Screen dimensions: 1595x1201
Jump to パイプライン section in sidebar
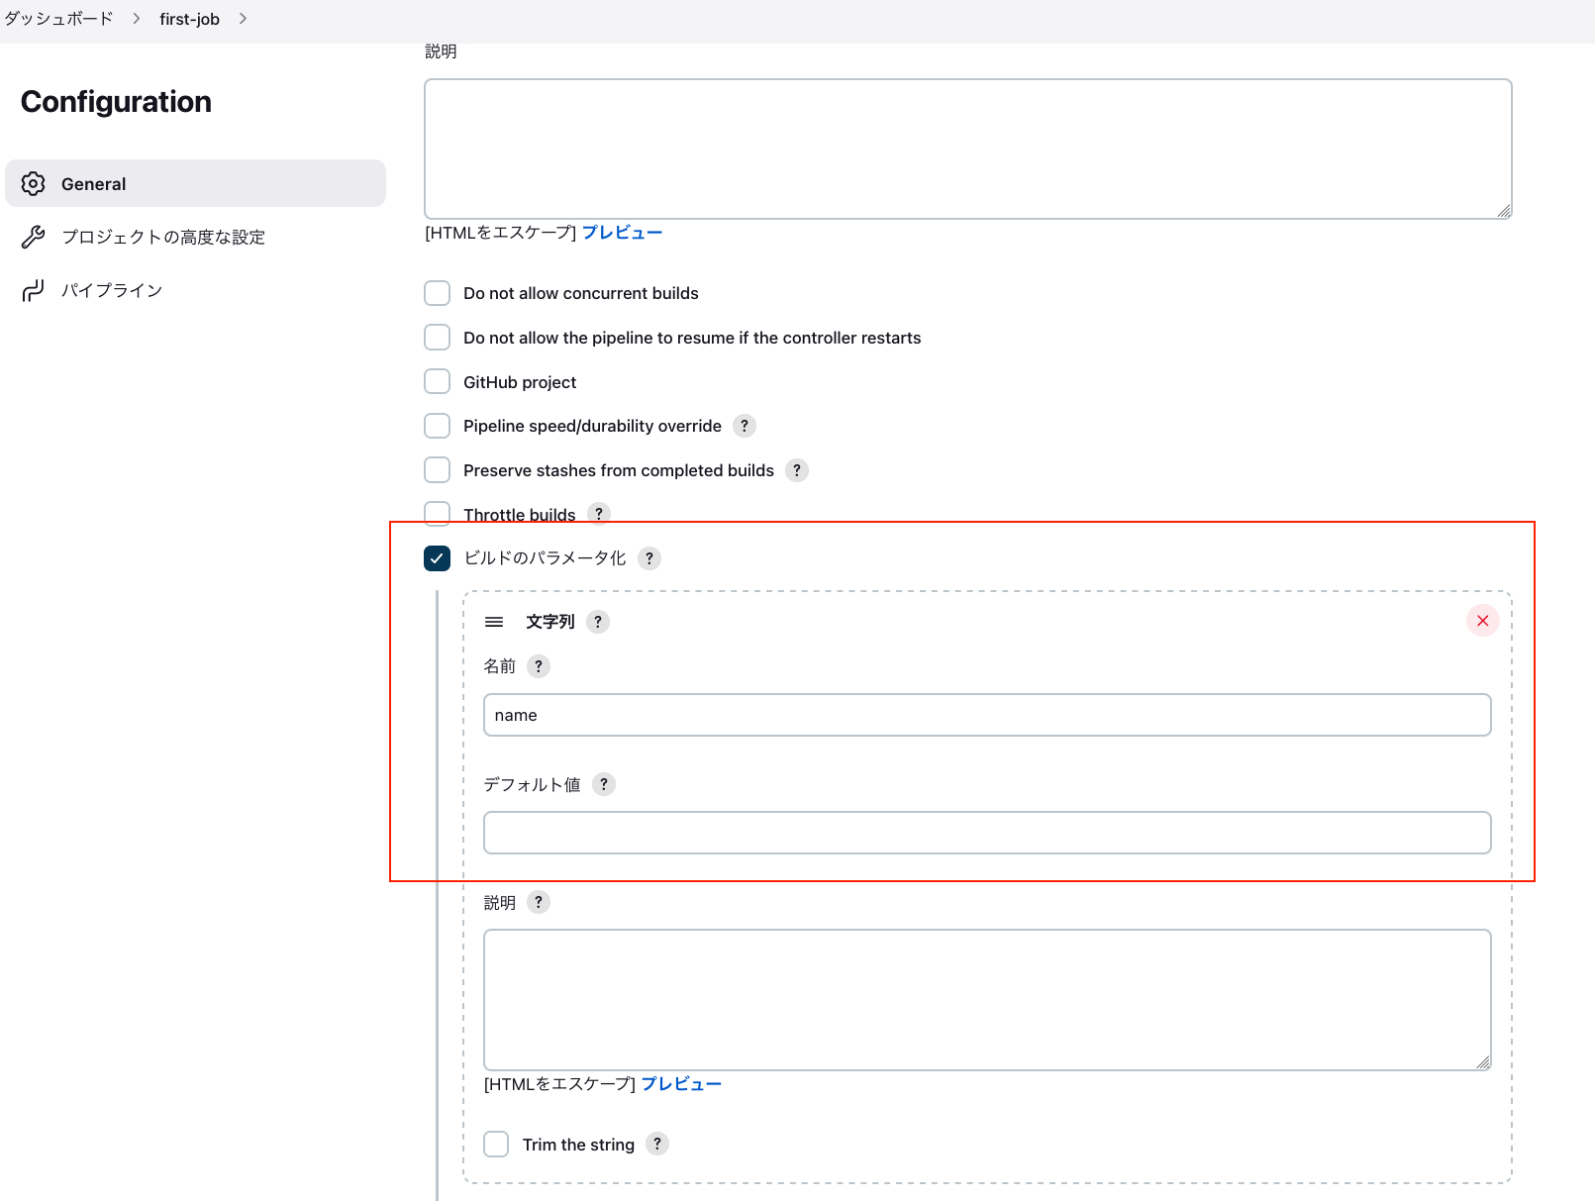click(112, 290)
